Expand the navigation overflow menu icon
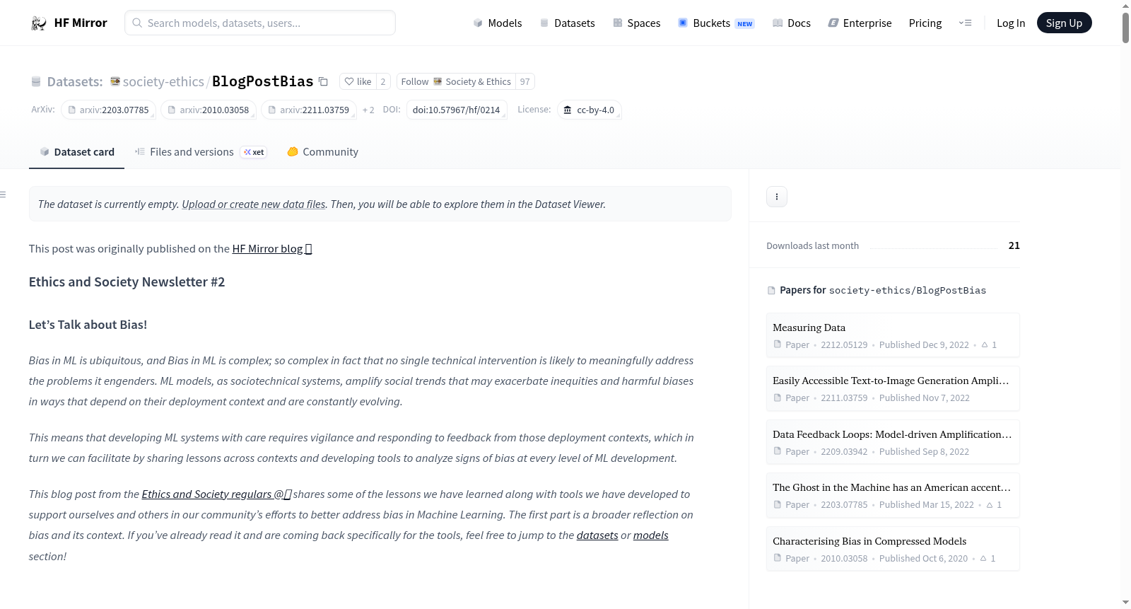The height and width of the screenshot is (609, 1131). (x=965, y=23)
